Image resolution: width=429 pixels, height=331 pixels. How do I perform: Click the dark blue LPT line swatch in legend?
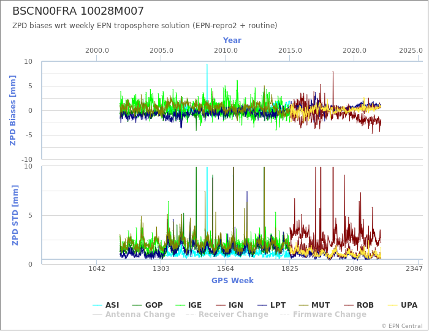coord(262,305)
